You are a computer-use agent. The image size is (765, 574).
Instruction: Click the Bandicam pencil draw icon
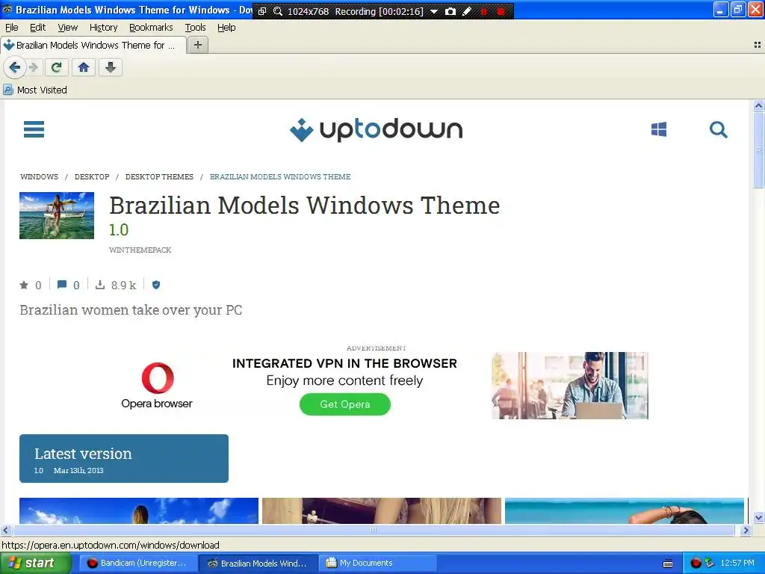coord(467,11)
